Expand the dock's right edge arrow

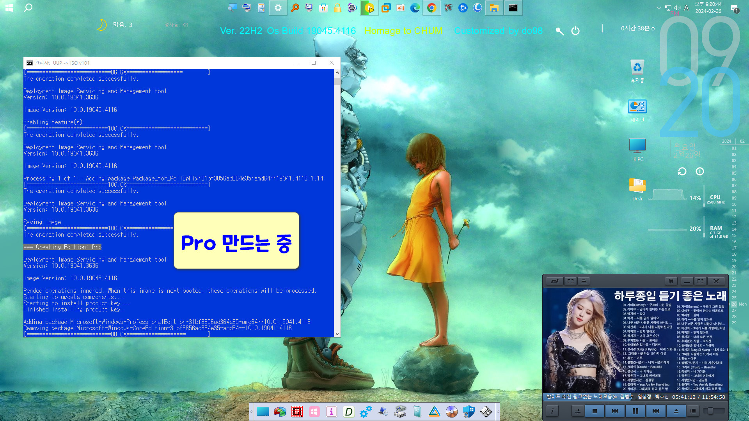tap(498, 412)
